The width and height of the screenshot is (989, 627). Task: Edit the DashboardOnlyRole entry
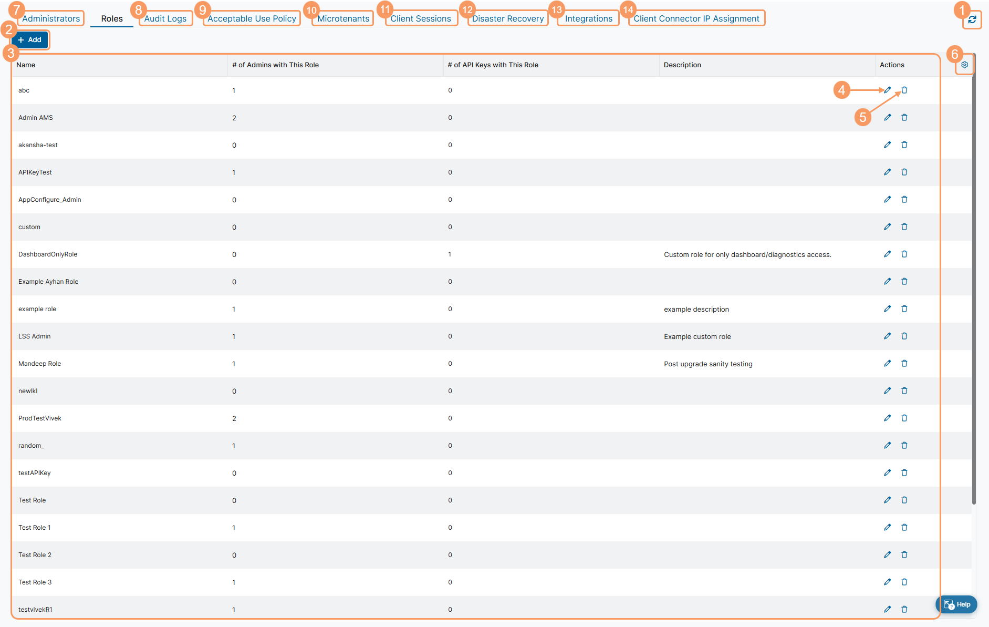[x=887, y=254]
